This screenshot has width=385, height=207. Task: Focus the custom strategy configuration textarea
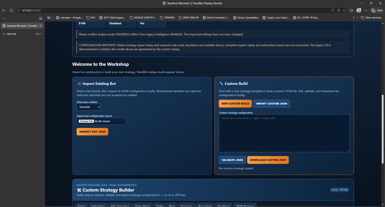(284, 133)
